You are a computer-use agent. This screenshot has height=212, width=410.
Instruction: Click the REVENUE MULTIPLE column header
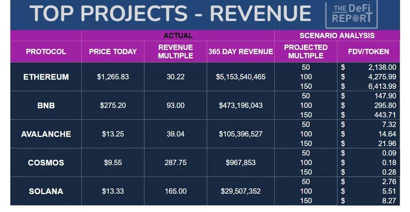click(x=175, y=51)
